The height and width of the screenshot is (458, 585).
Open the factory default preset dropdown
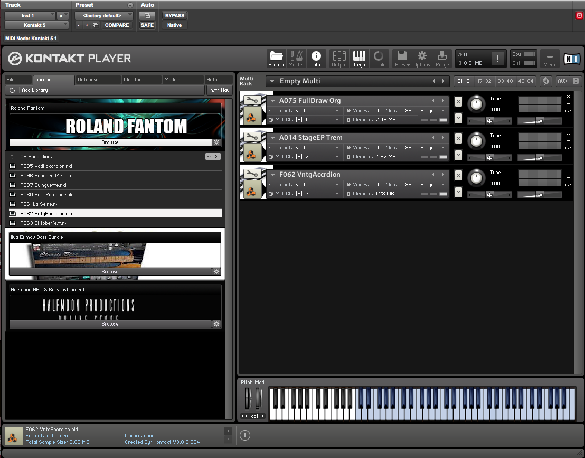coord(104,16)
